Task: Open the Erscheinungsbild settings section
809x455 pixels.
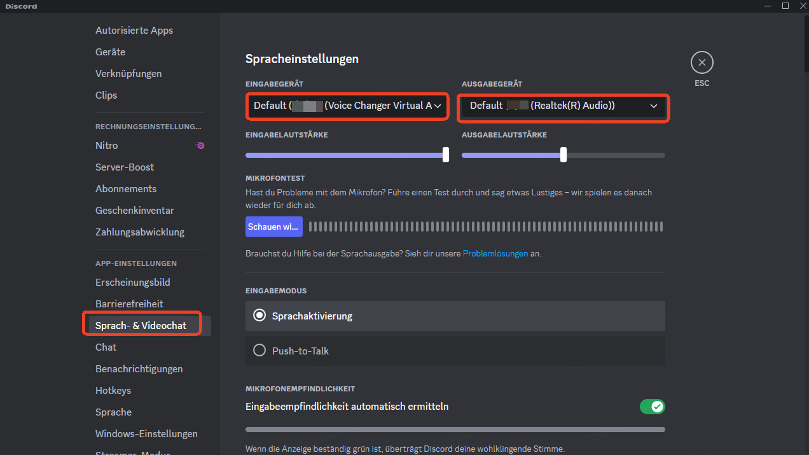Action: coord(132,282)
